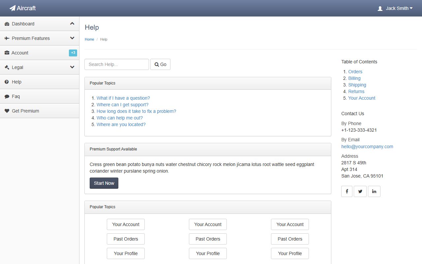
Task: Click the Legal gavel icon
Action: tap(7, 67)
